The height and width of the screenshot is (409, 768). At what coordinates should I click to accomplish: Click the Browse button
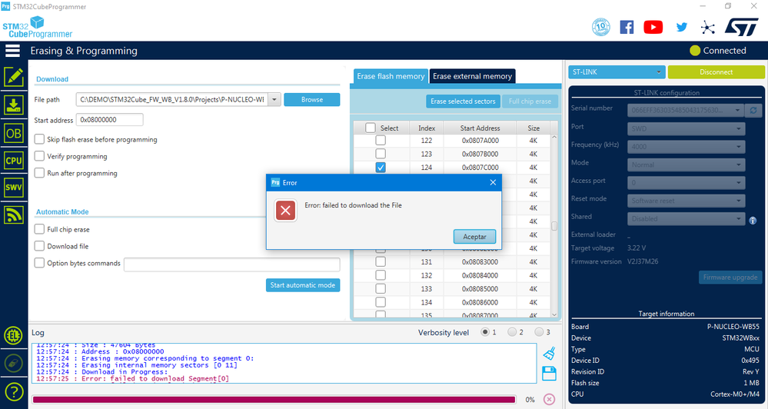[x=312, y=99]
